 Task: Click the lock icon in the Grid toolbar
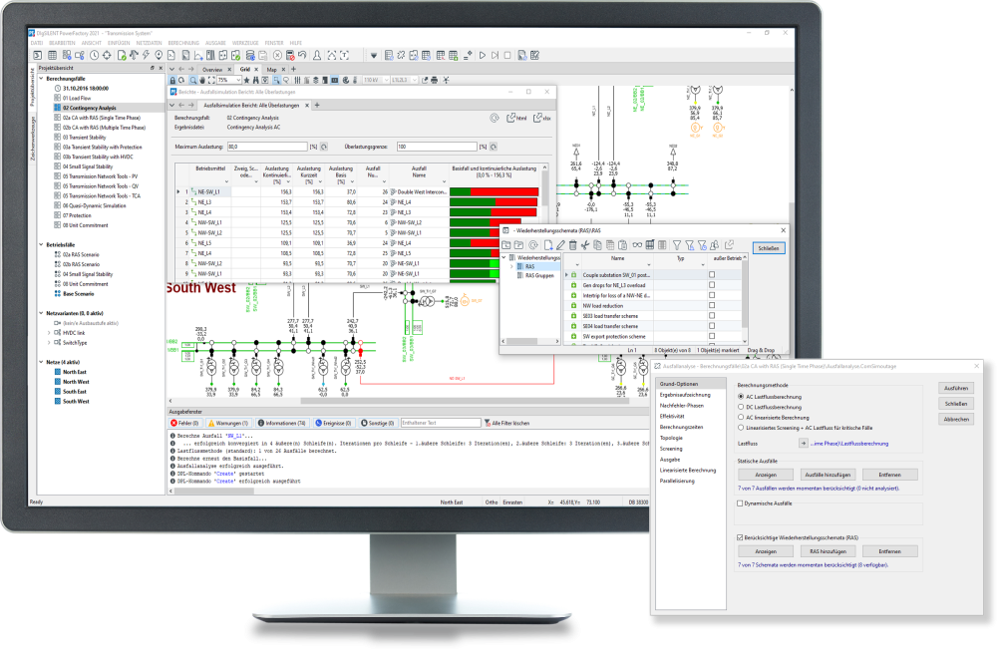pyautogui.click(x=172, y=80)
